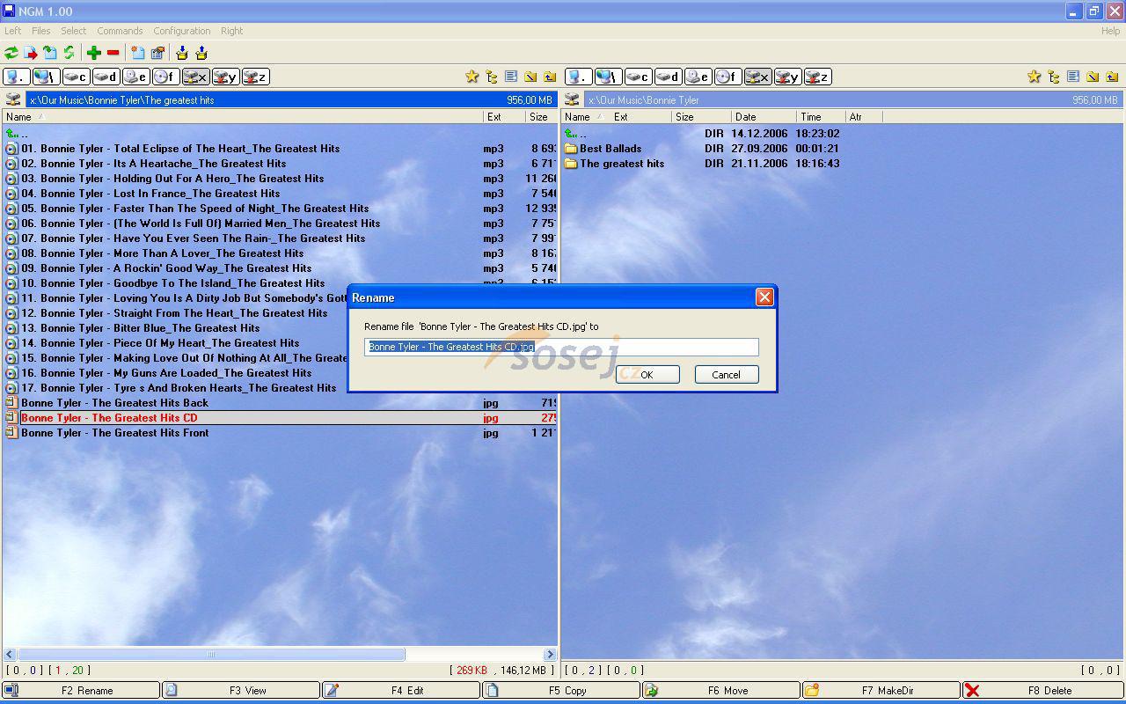
Task: Select network drive x in right panel
Action: (757, 77)
